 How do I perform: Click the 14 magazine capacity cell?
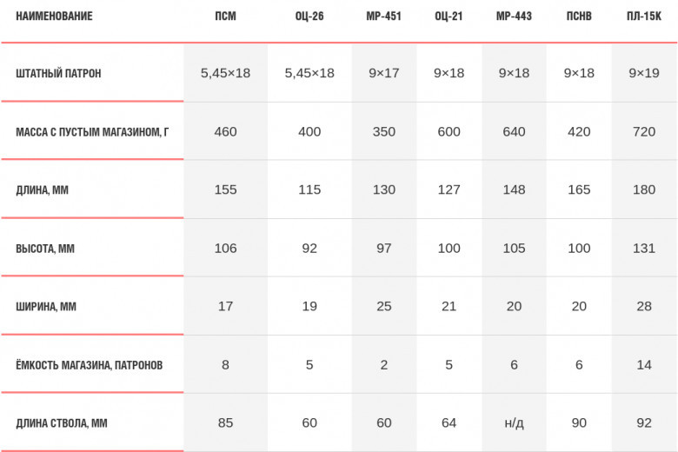[x=644, y=364]
